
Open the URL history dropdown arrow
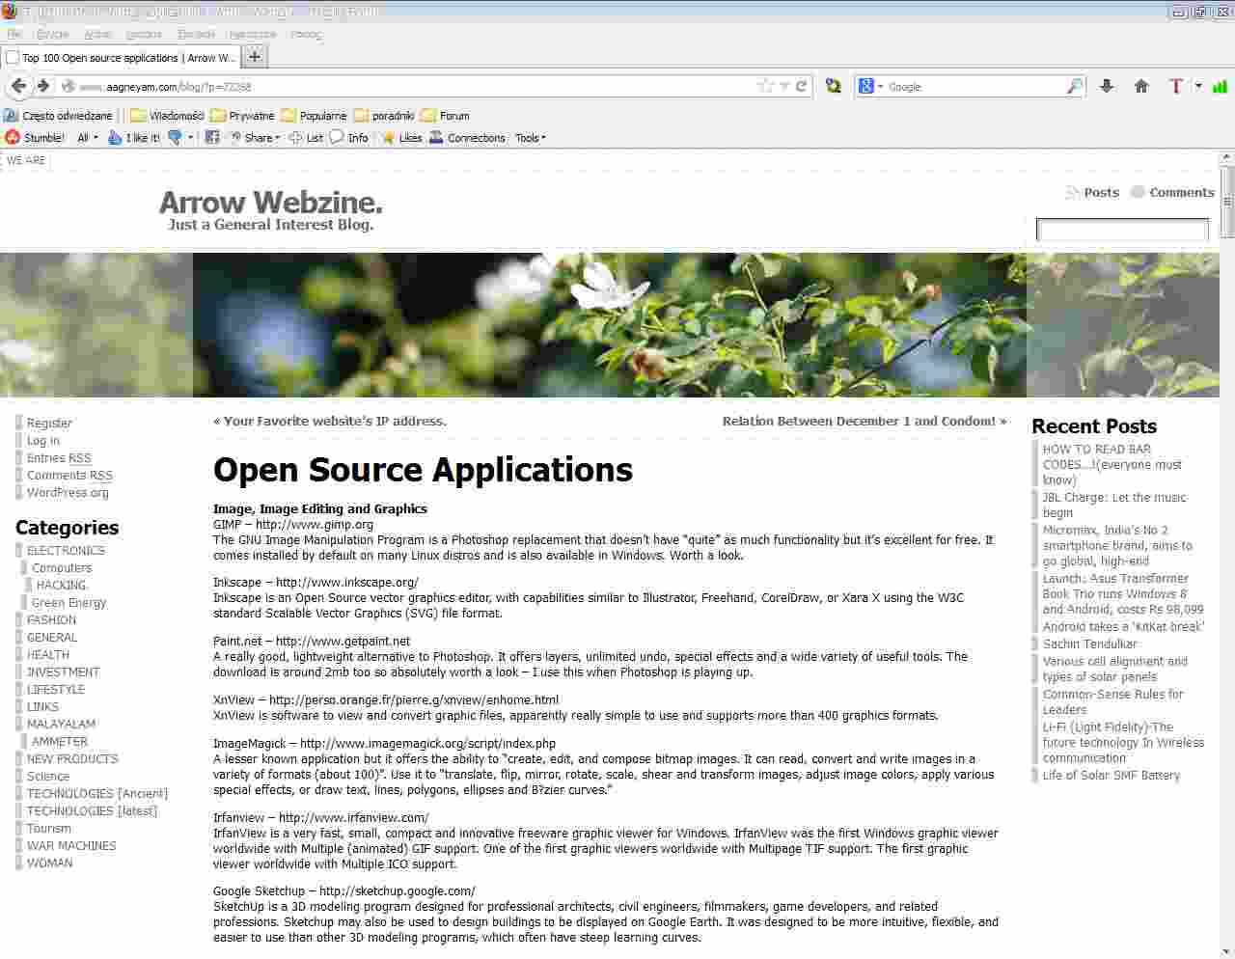pyautogui.click(x=785, y=86)
